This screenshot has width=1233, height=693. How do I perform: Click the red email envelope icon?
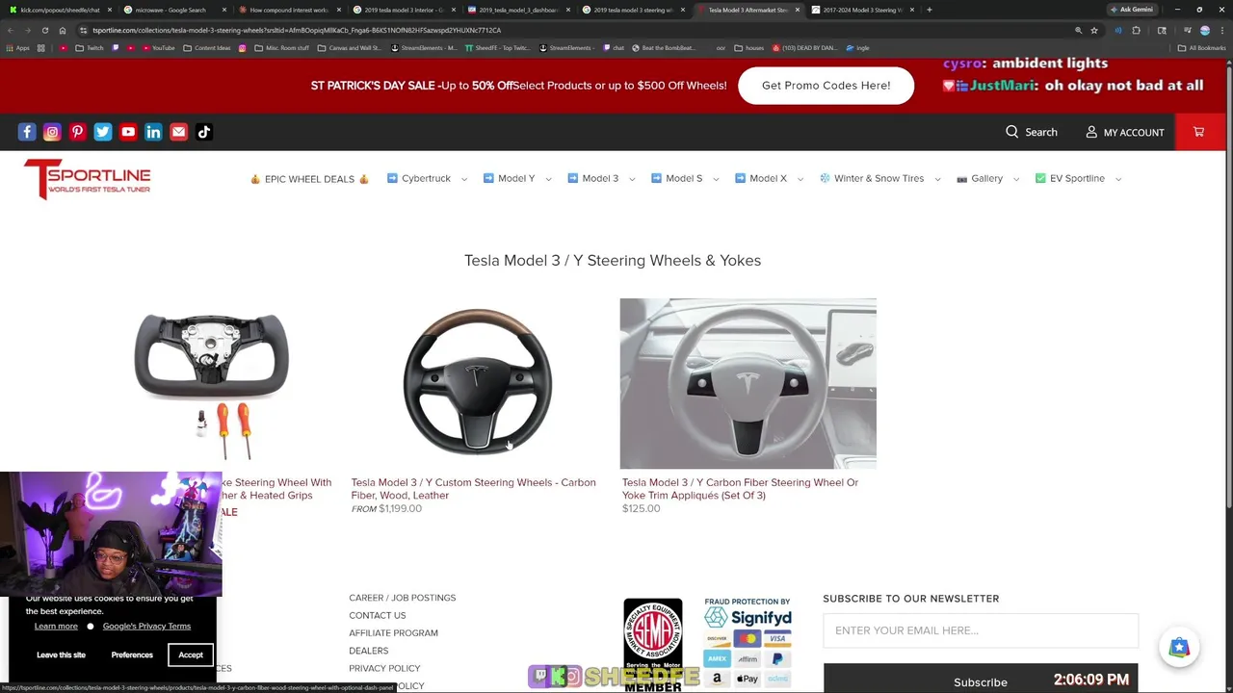(178, 132)
